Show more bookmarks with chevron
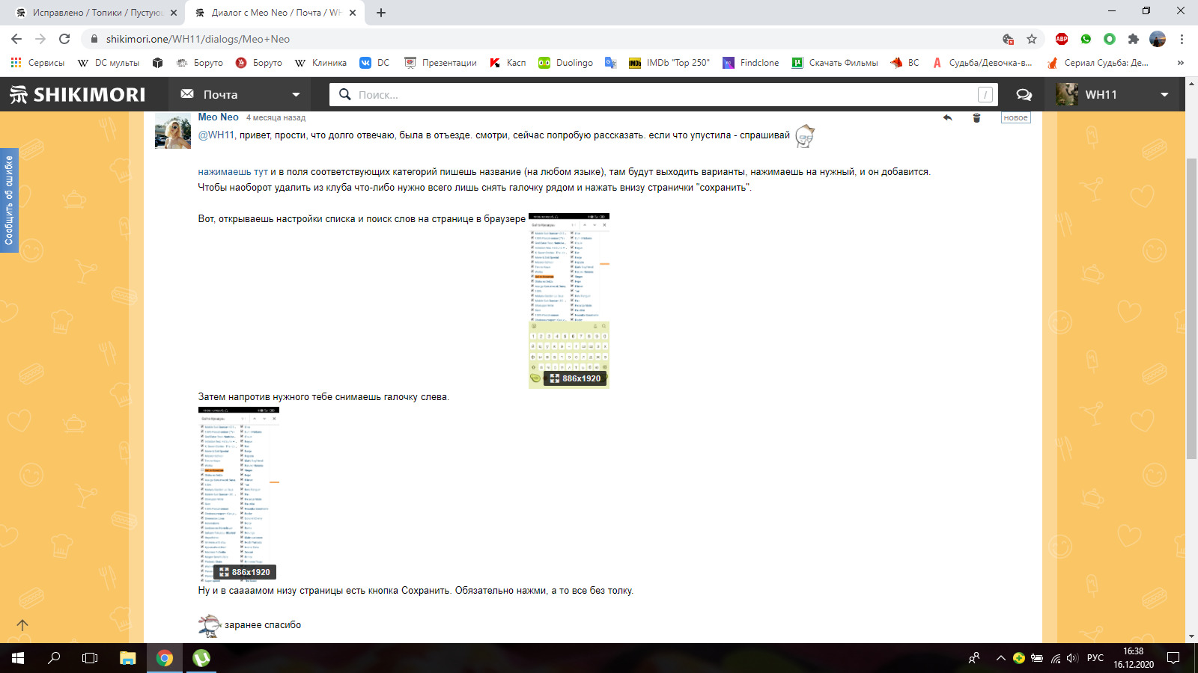 click(x=1181, y=63)
